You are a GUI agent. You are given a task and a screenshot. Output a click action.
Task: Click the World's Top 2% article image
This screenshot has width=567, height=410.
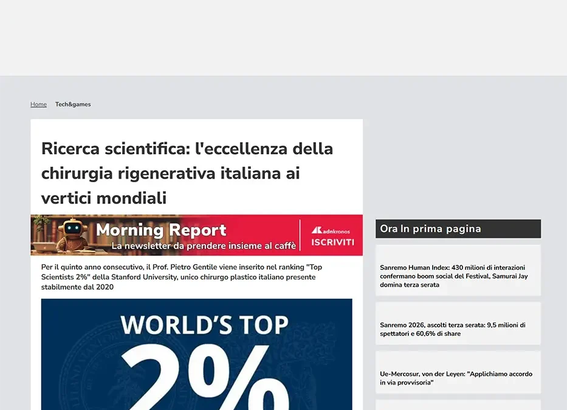pyautogui.click(x=197, y=354)
